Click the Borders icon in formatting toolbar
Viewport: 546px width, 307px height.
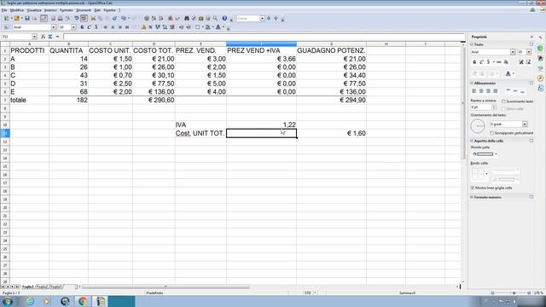coord(197,27)
